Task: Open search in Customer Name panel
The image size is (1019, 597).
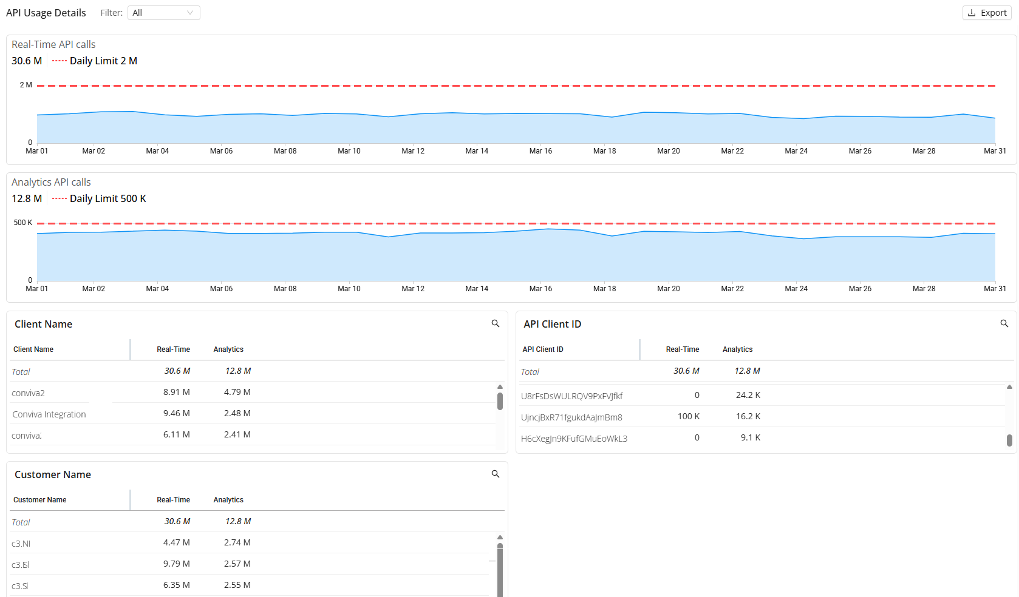Action: point(496,474)
